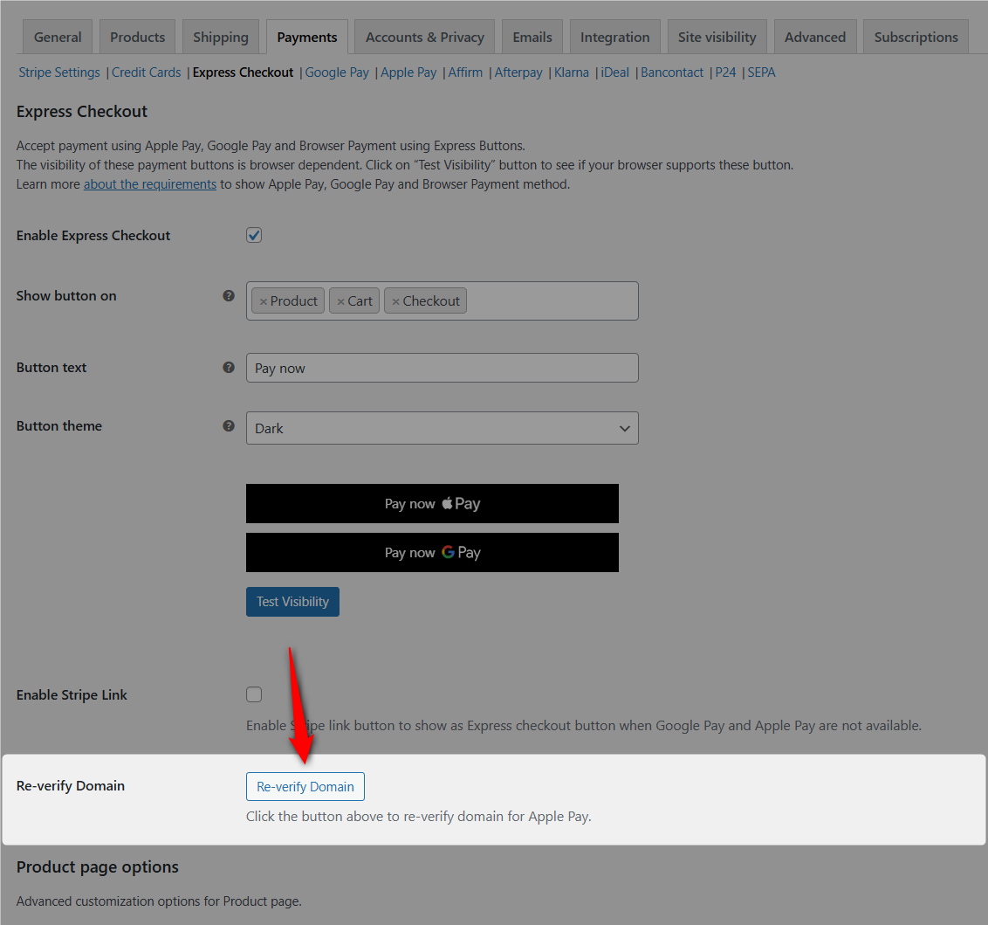The width and height of the screenshot is (988, 925).
Task: Open the iDeal settings link
Action: click(x=615, y=72)
